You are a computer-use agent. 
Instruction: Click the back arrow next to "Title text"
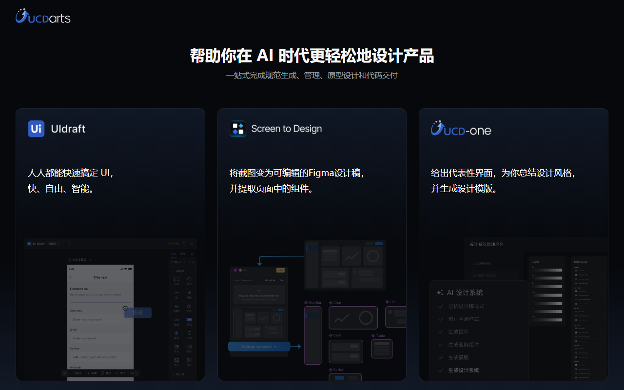click(70, 277)
